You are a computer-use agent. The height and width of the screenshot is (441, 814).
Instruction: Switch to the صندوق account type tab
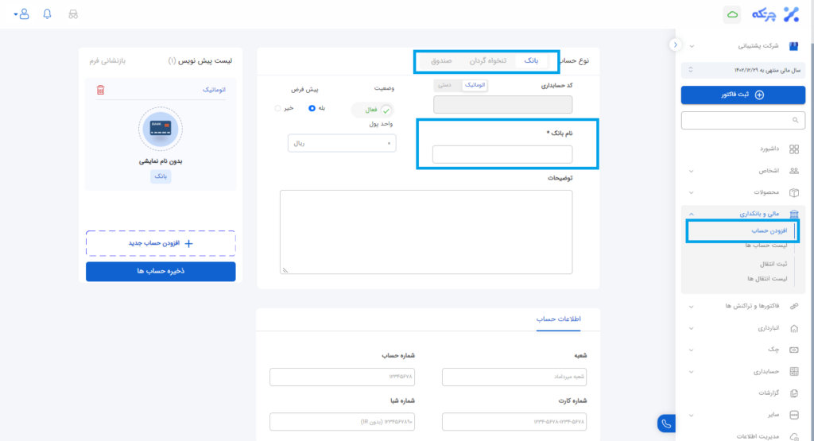click(442, 60)
